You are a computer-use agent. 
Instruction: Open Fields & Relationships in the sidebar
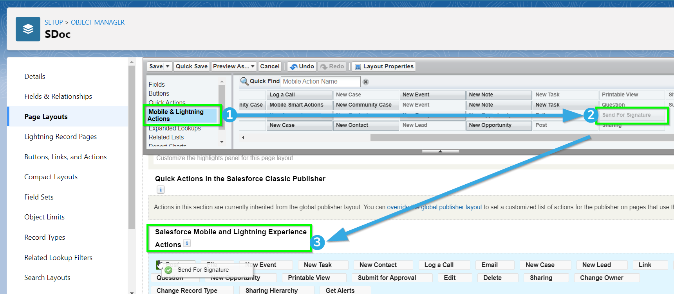click(58, 96)
